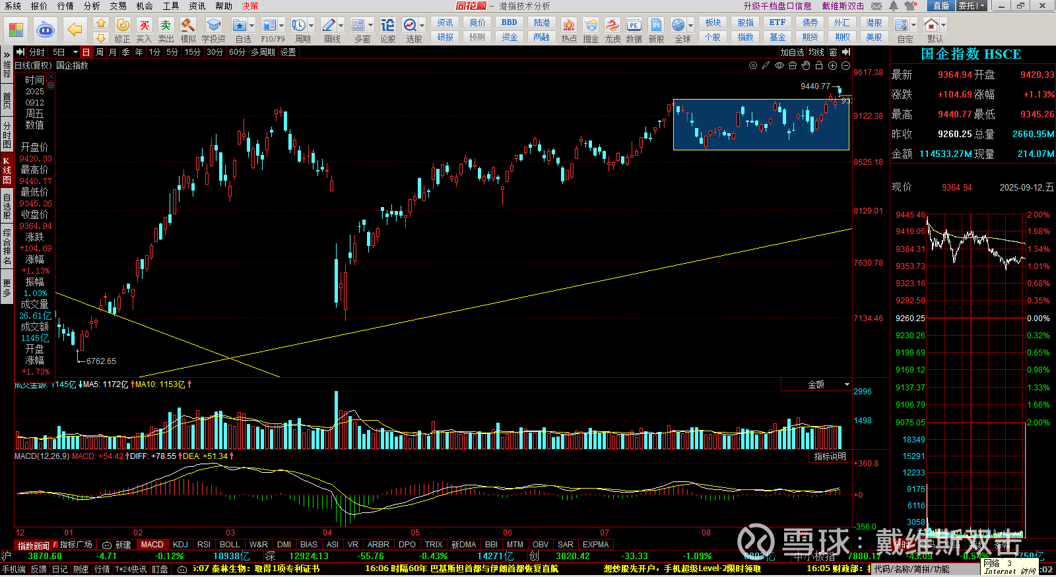Open the 数据 PE data icon
The image size is (1056, 577).
[x=634, y=26]
